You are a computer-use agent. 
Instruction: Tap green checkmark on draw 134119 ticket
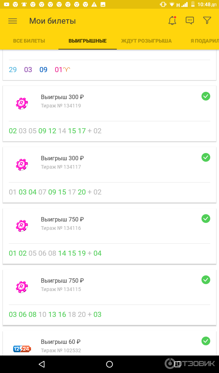coord(206,96)
